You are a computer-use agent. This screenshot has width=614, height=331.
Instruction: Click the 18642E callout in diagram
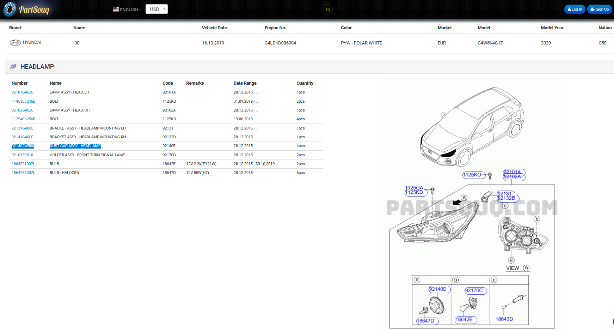464,320
